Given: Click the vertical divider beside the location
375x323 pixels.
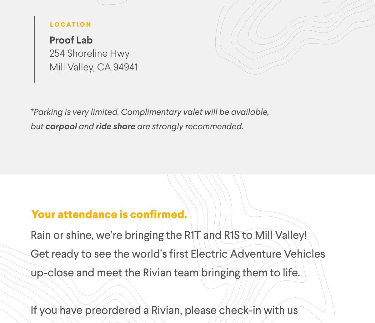Looking at the screenshot, I should pos(35,49).
